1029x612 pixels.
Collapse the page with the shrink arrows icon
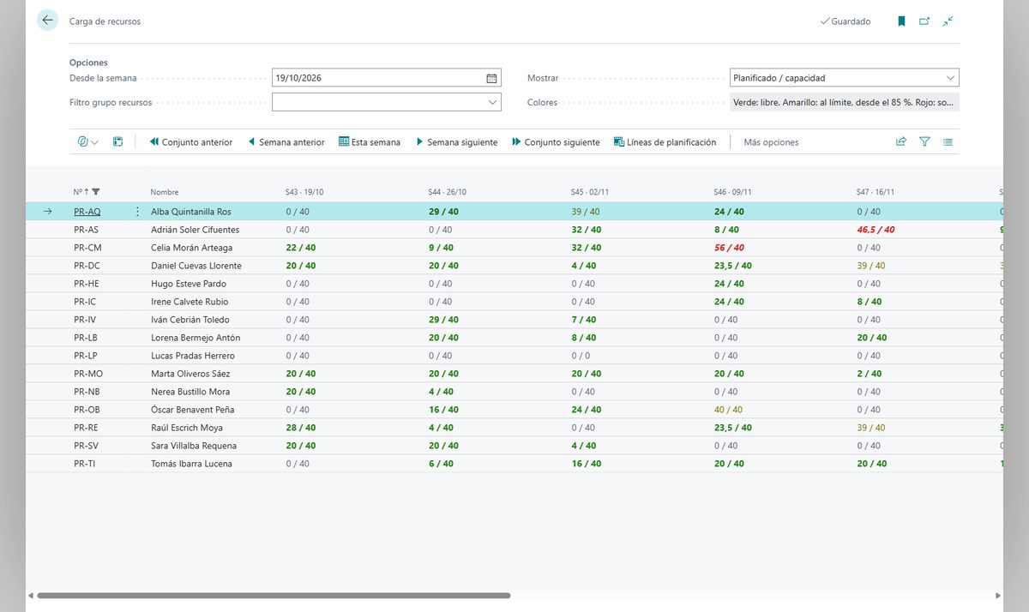pos(948,21)
